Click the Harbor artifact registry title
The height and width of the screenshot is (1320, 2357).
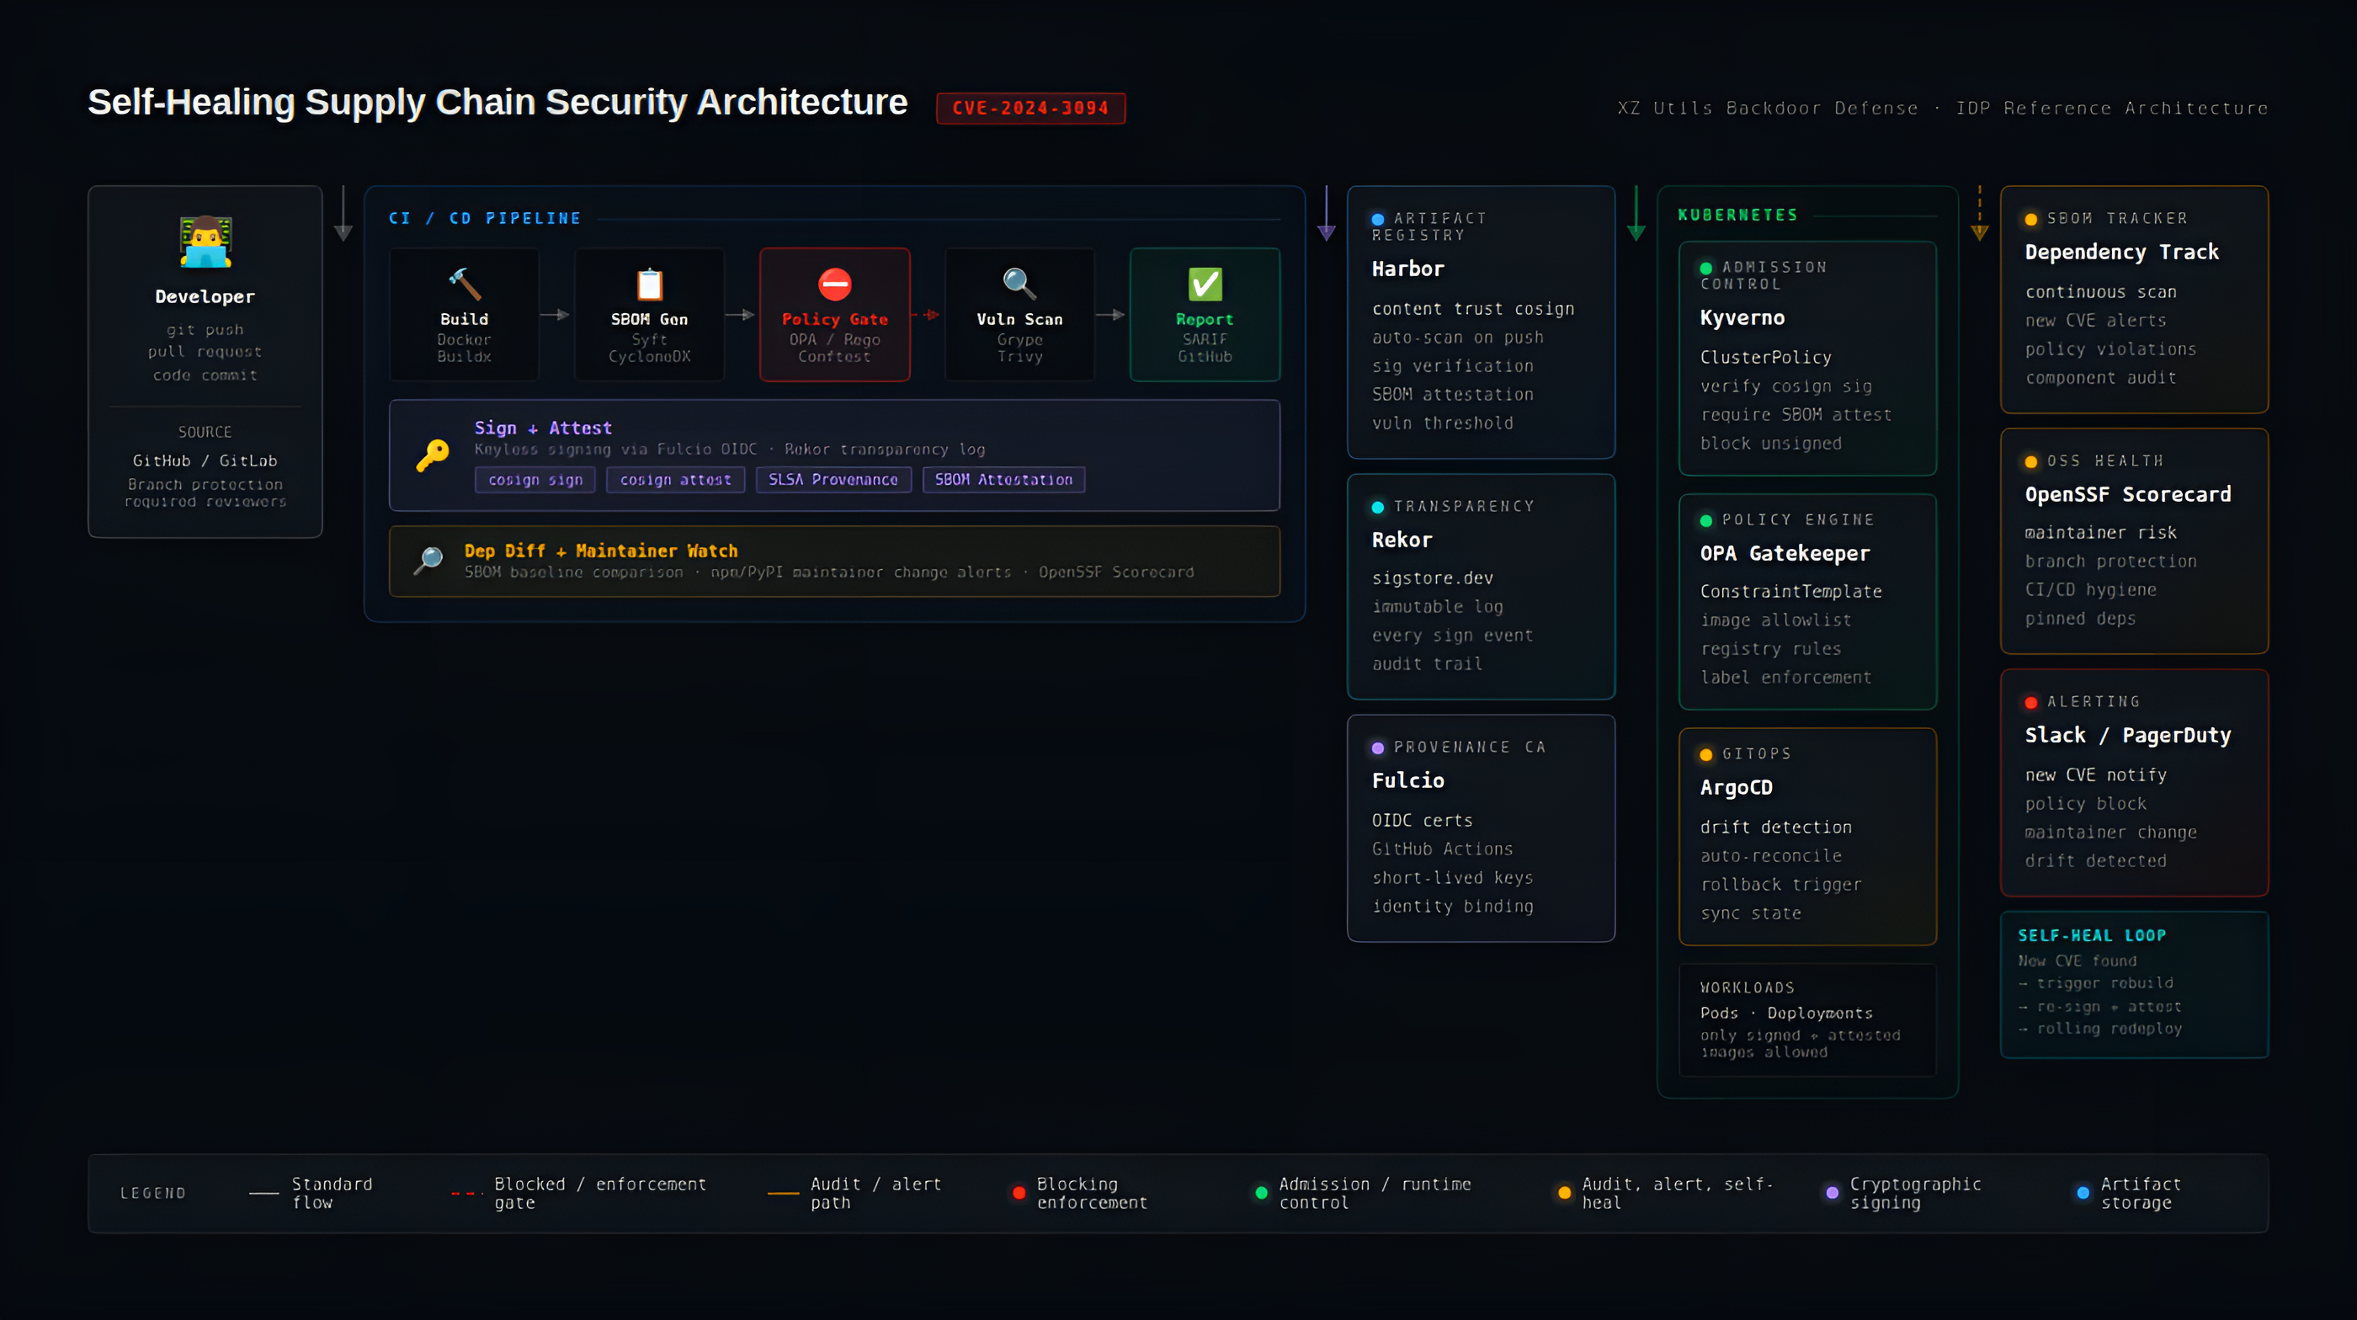point(1407,269)
